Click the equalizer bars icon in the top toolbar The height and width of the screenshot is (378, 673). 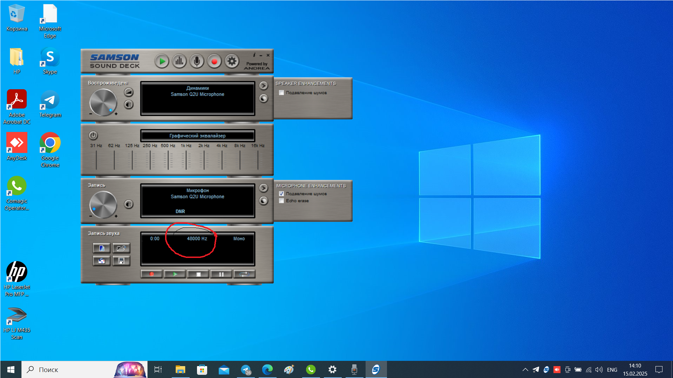[x=179, y=62]
